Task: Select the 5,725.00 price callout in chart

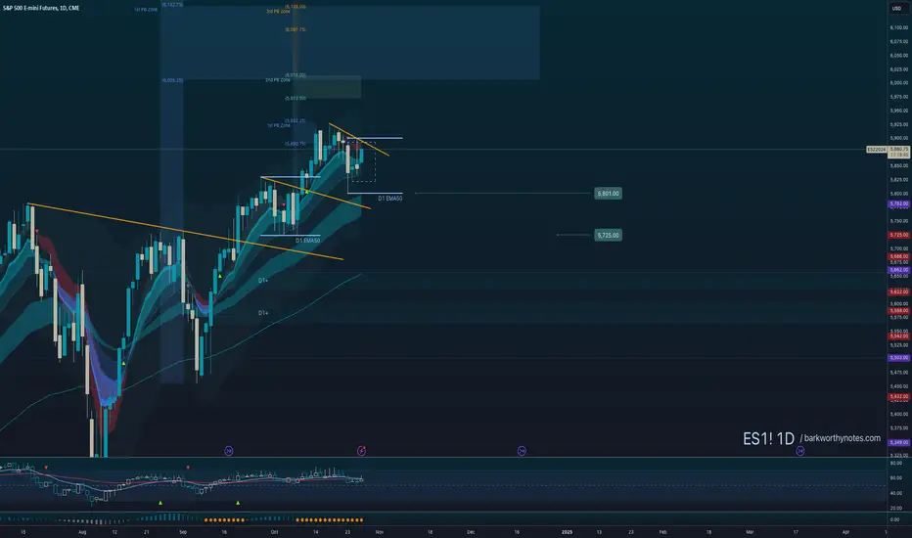Action: click(608, 235)
